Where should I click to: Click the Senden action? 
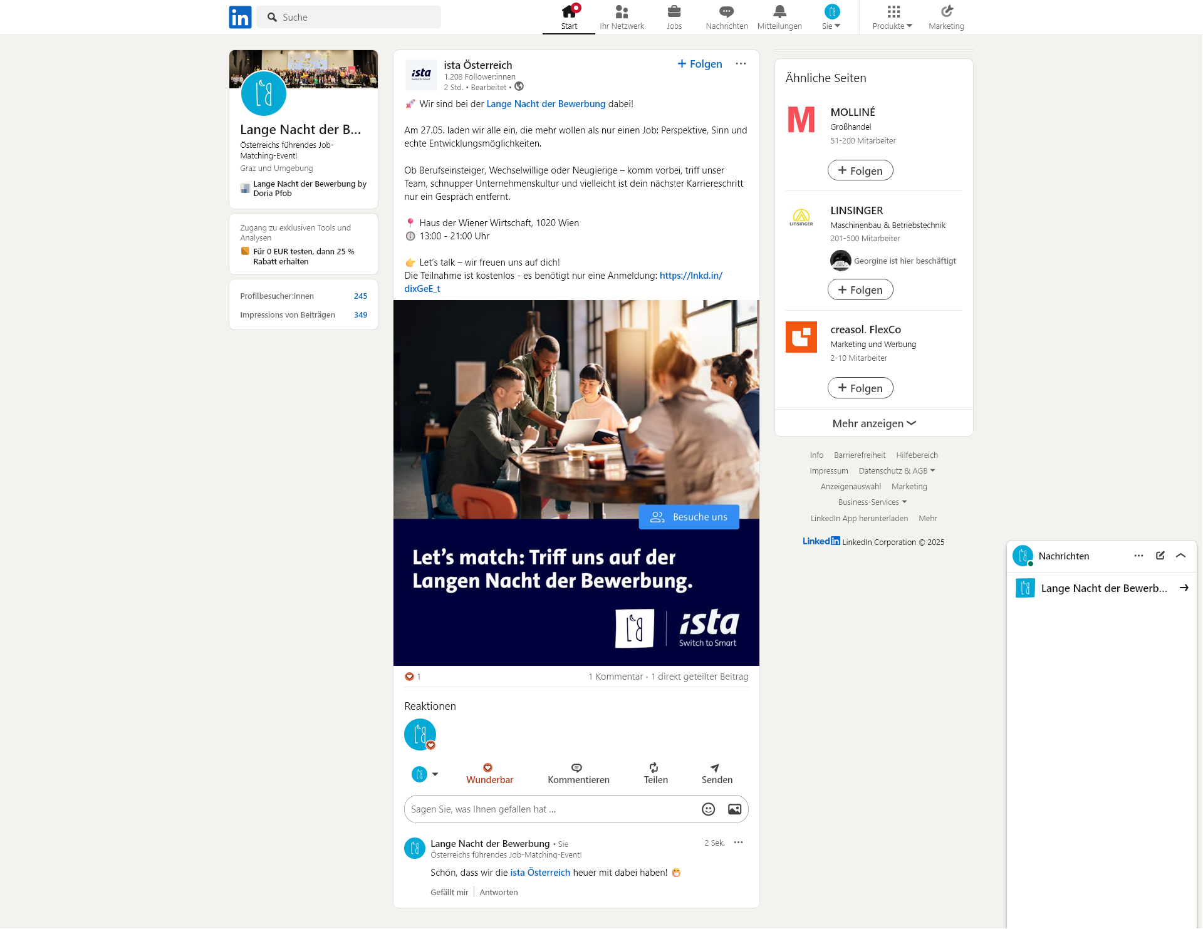[717, 774]
